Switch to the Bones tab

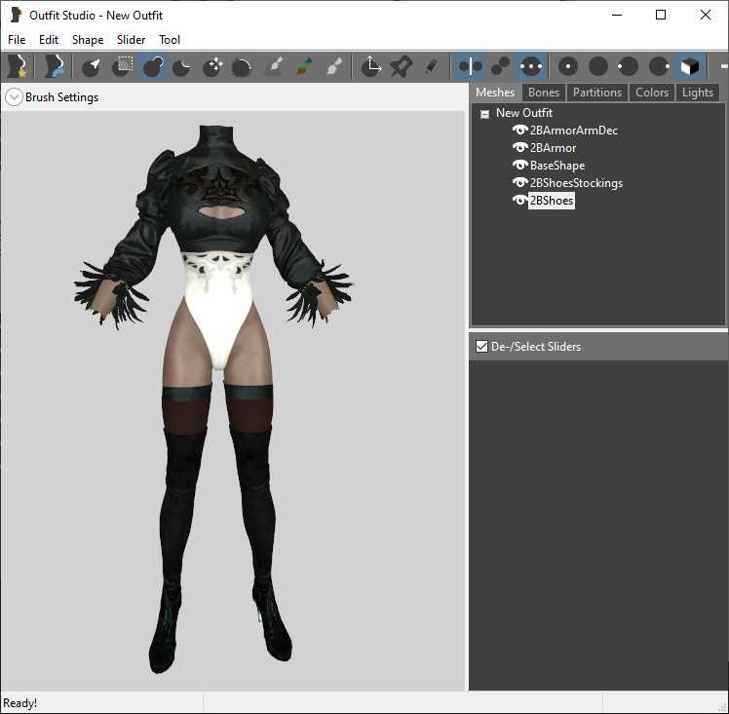(544, 93)
